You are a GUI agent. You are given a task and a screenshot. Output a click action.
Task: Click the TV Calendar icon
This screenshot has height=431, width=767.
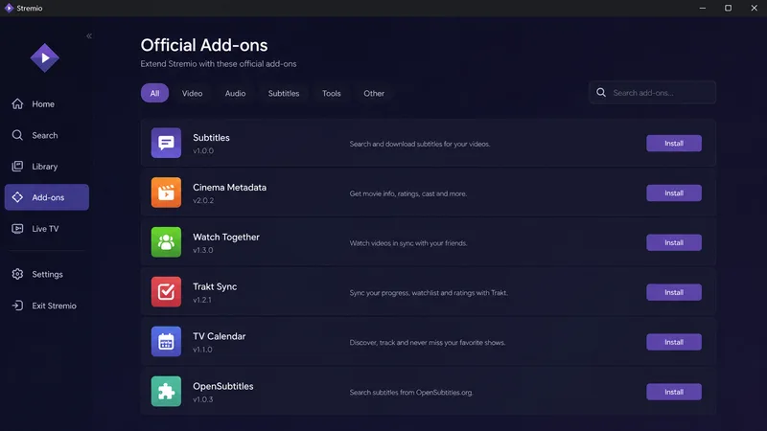[166, 342]
